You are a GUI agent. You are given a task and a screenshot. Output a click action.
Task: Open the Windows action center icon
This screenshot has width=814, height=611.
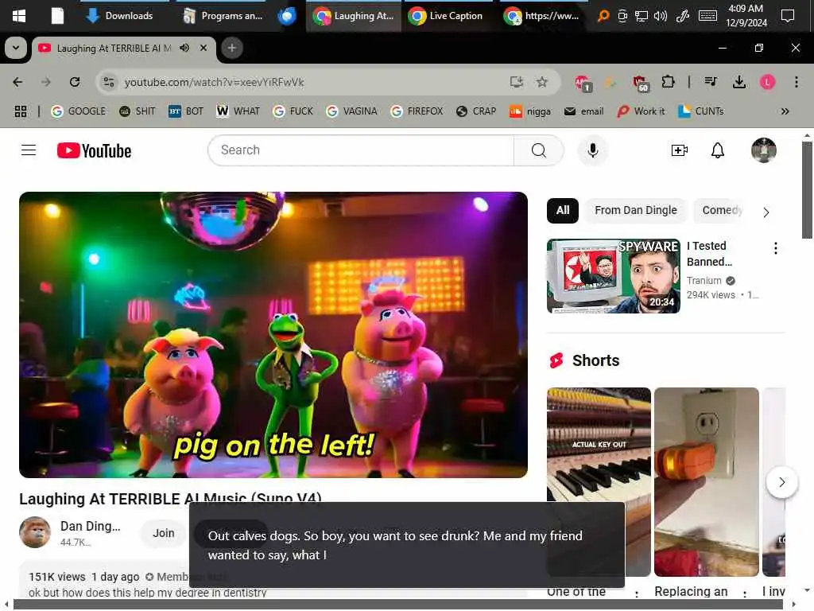tap(788, 16)
